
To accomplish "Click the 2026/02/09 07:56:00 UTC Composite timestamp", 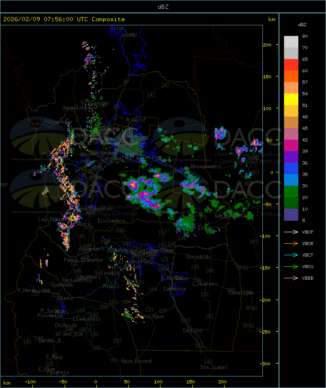I will coord(64,19).
